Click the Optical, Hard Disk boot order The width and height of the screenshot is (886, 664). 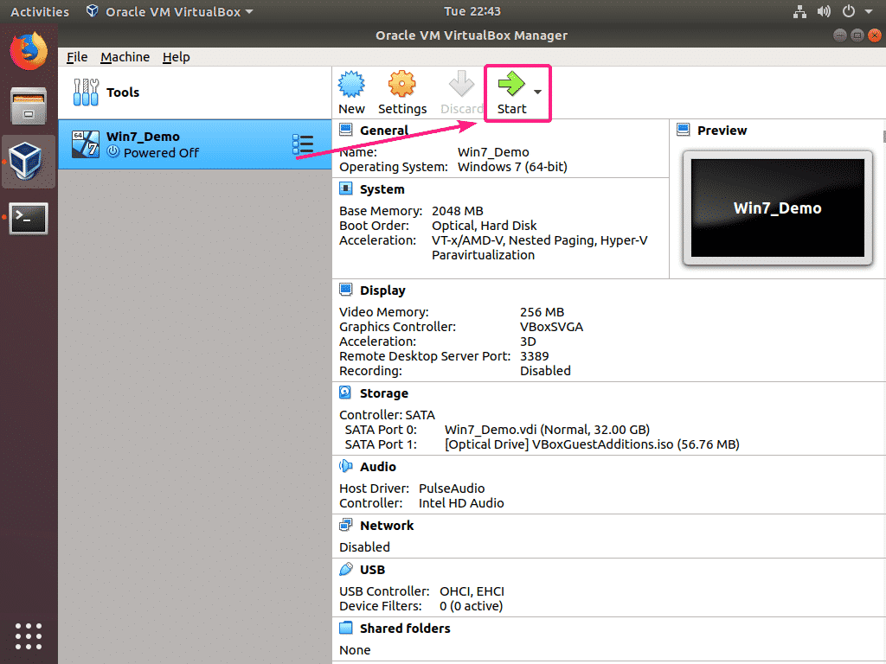[484, 226]
